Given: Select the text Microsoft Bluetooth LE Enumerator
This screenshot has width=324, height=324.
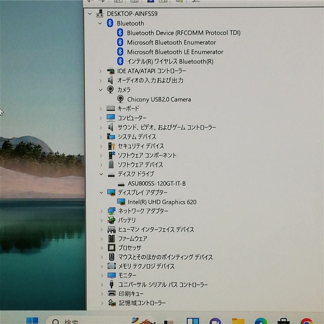Looking at the screenshot, I should [x=175, y=52].
